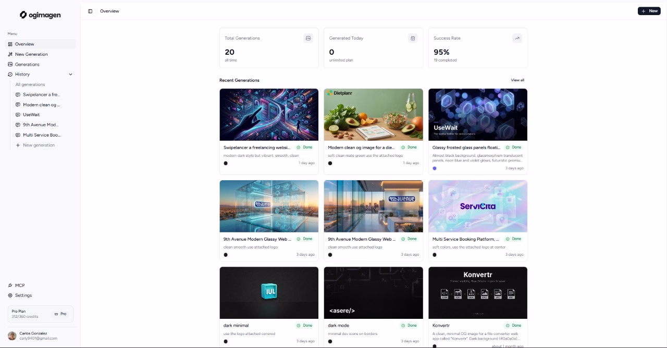Click New Generation sparkle icon

coord(10,54)
